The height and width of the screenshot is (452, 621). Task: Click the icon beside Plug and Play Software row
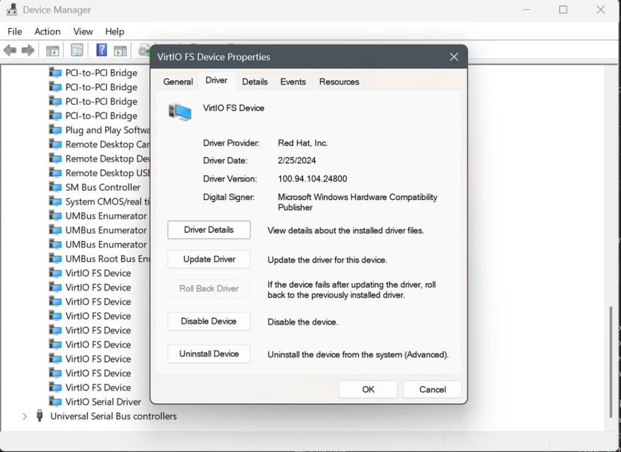pyautogui.click(x=55, y=130)
